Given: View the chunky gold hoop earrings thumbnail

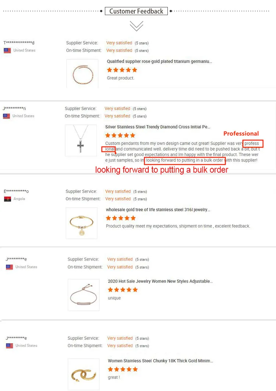Looking at the screenshot, I should coord(84,374).
